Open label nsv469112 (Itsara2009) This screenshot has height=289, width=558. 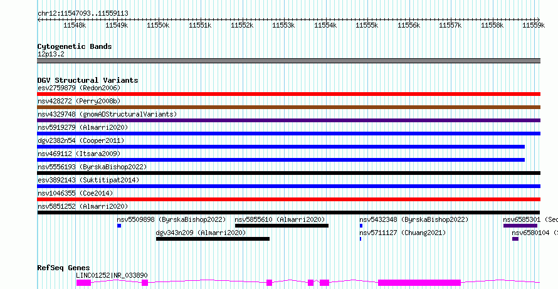point(79,154)
